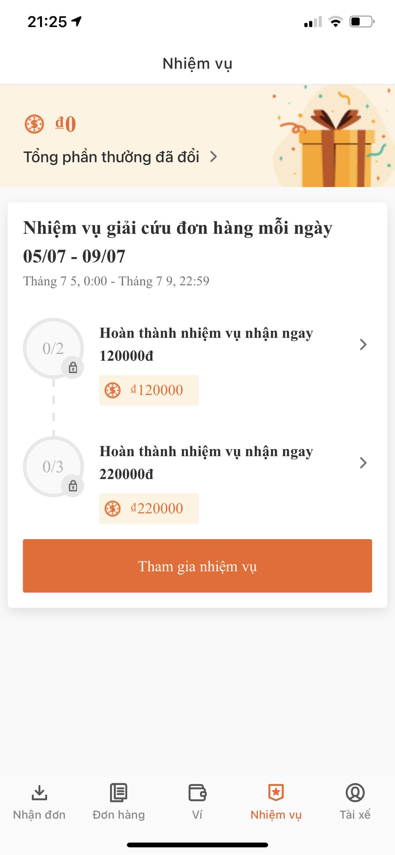
Task: Tap the Ví wallet icon
Action: click(x=197, y=792)
